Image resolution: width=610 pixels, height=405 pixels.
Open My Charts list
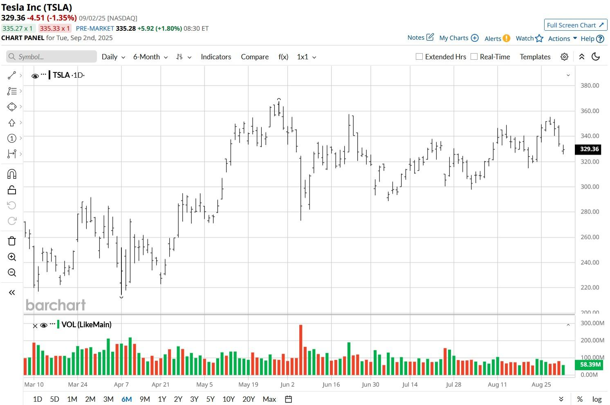[459, 38]
